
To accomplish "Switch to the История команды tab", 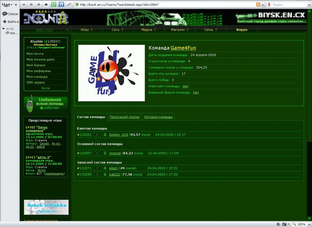I will (x=158, y=117).
